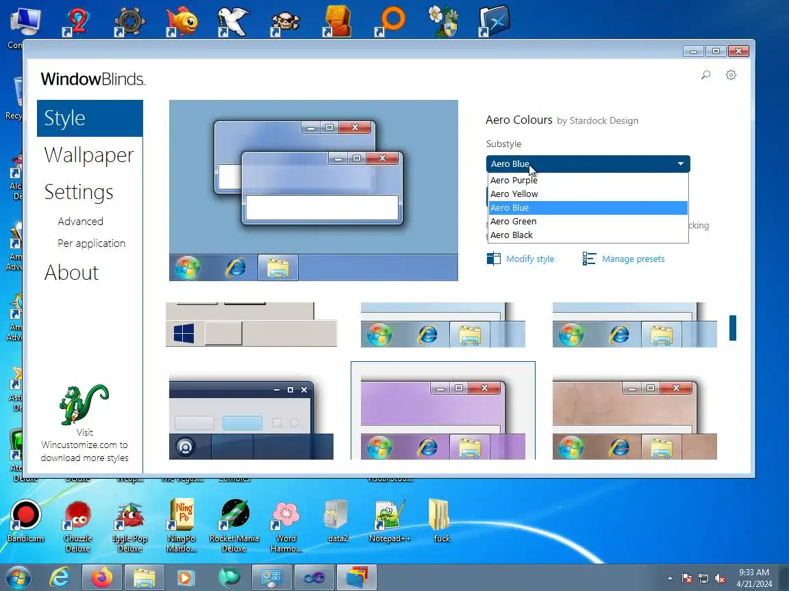Click the white dove desktop shortcut

234,21
